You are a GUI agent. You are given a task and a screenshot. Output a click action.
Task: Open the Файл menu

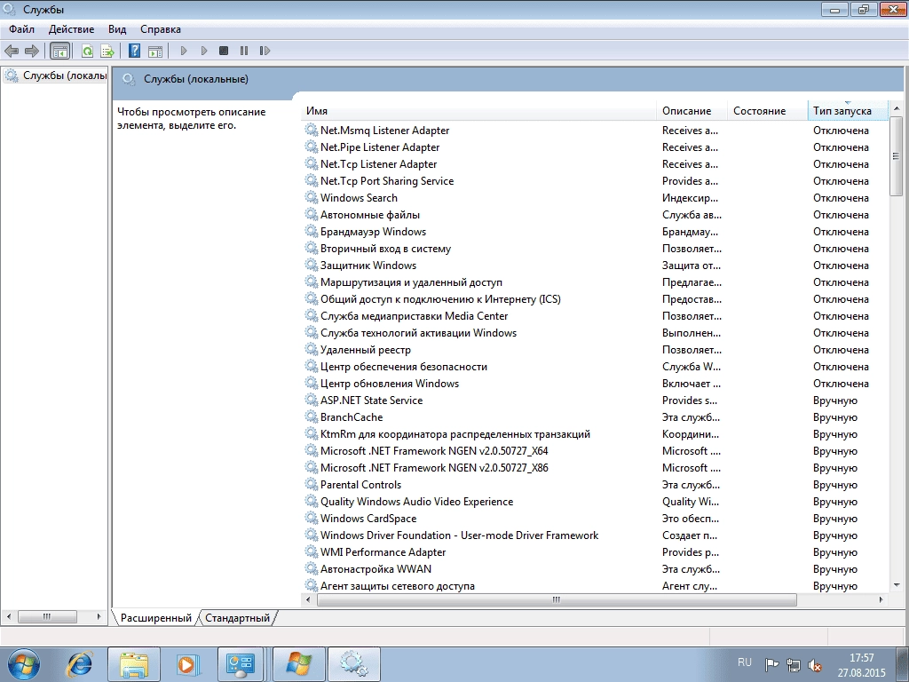click(x=21, y=29)
